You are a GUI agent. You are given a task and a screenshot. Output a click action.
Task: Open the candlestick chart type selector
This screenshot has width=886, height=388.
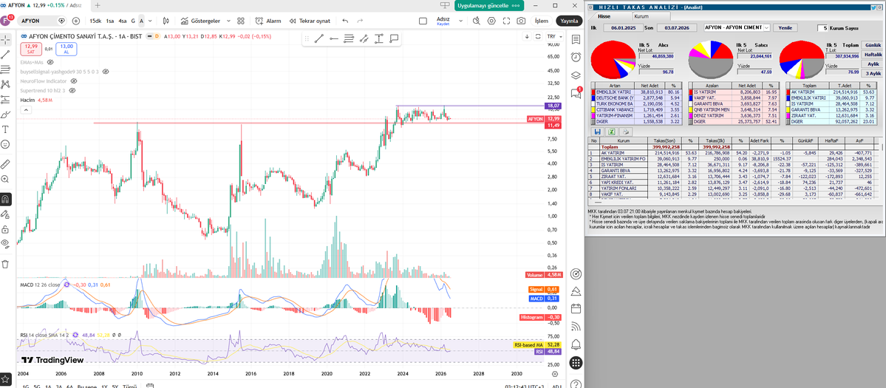click(166, 21)
